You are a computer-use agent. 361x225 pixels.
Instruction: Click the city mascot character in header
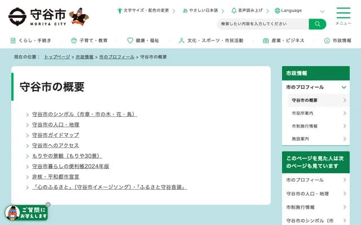[x=79, y=16]
